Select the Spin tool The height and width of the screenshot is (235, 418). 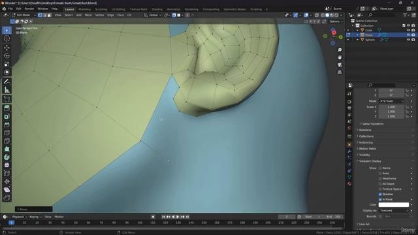tap(7, 157)
